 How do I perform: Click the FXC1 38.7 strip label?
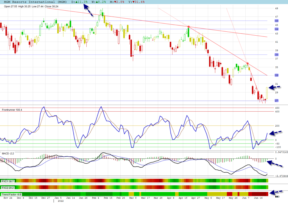tap(8, 181)
